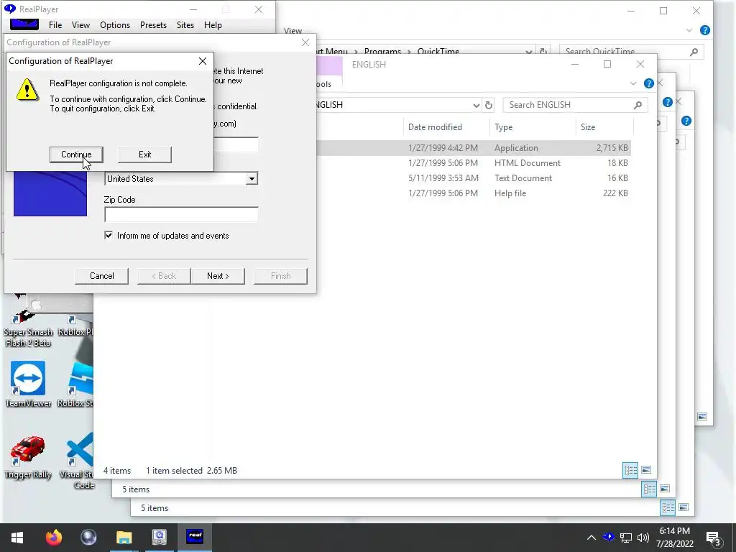Toggle Inform me of updates and events
The image size is (736, 552).
point(109,235)
